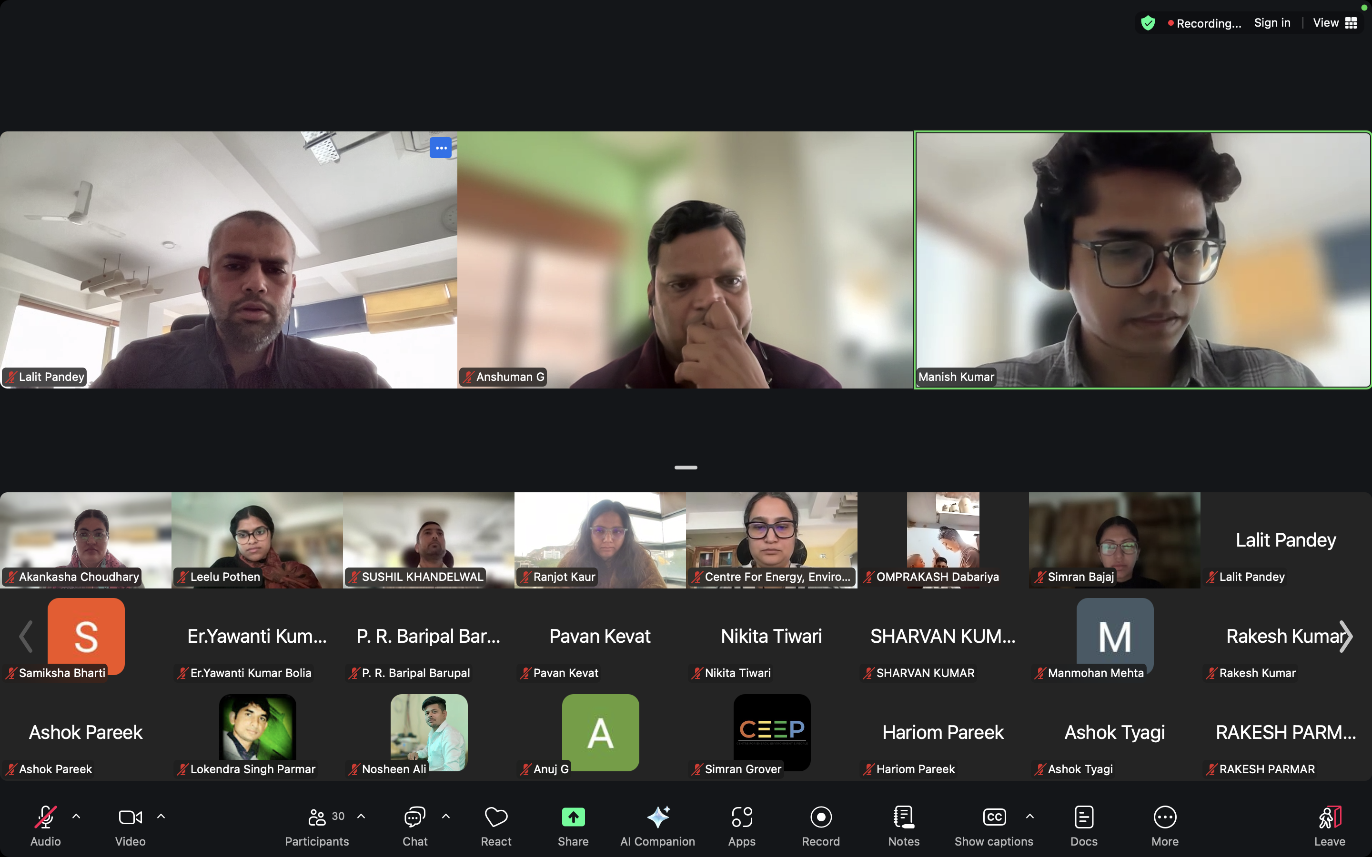This screenshot has height=857, width=1372.
Task: Click the green encryption shield icon
Action: coord(1148,23)
